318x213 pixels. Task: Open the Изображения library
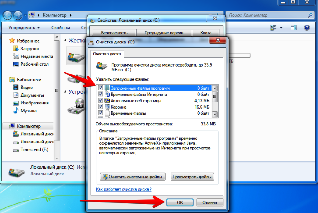point(31,103)
